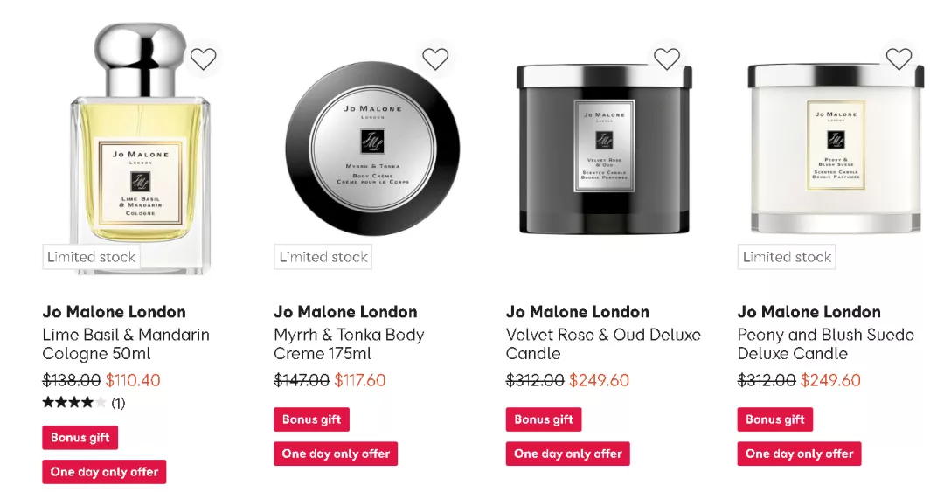Open Peony and Blush Suede Deluxe Candle
Image resolution: width=944 pixels, height=492 pixels.
click(x=826, y=343)
